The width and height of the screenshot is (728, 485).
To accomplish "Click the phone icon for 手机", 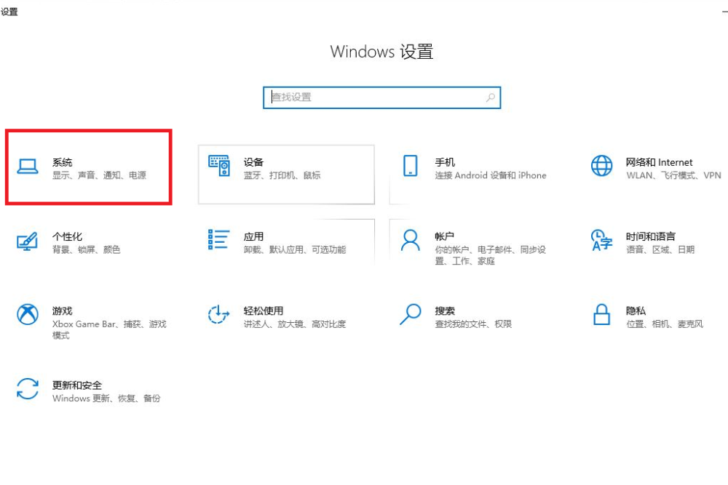I will [x=411, y=166].
